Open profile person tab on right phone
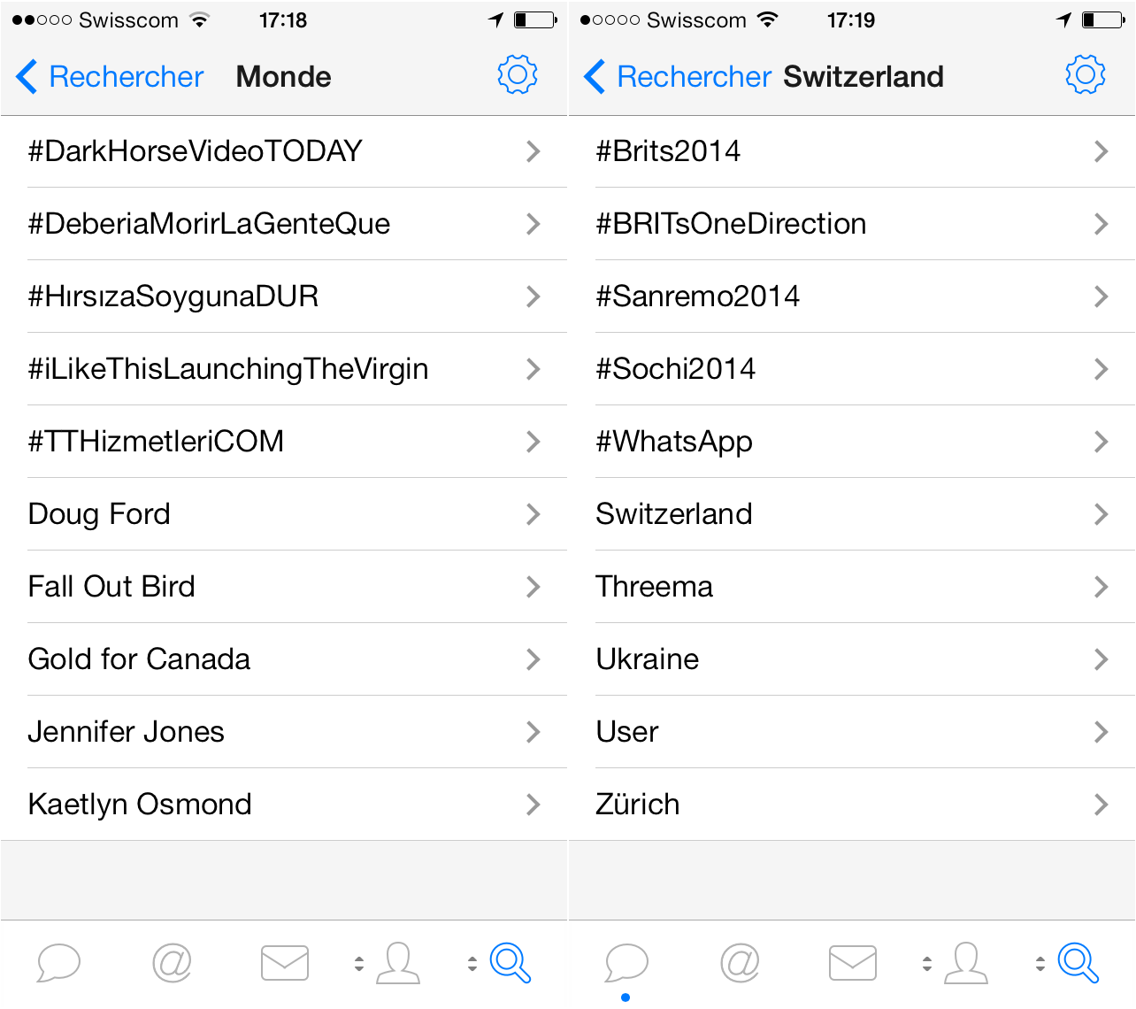The width and height of the screenshot is (1136, 1009). pyautogui.click(x=966, y=963)
